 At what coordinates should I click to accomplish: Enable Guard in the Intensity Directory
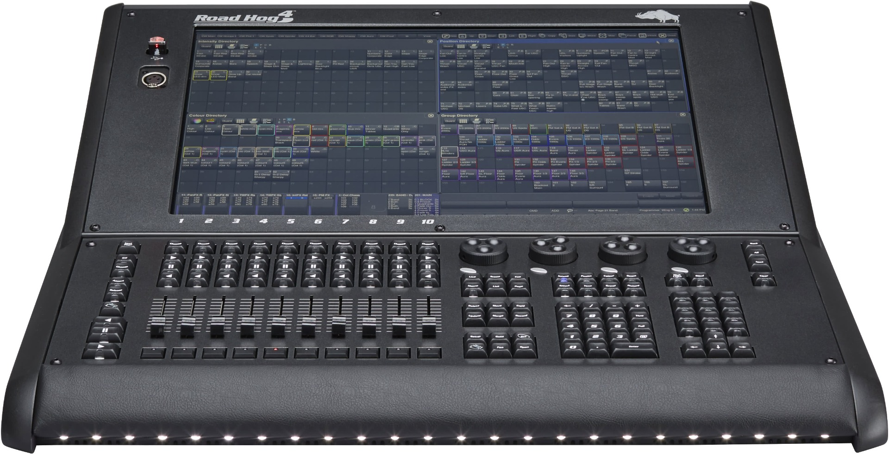[x=207, y=46]
